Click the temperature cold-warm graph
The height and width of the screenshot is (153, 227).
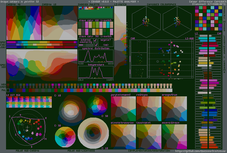pos(95,72)
